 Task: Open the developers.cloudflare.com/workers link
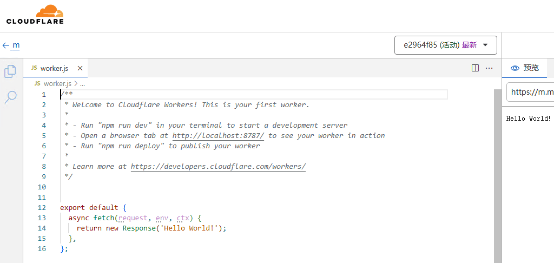[218, 166]
